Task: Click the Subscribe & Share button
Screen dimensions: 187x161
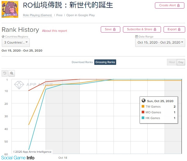Action: coord(142,29)
